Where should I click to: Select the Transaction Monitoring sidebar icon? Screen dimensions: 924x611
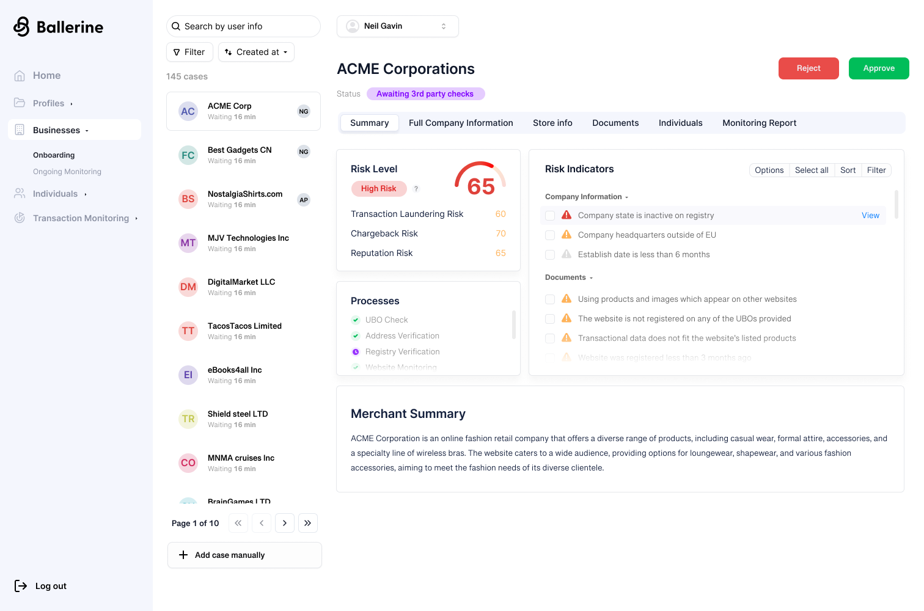pyautogui.click(x=19, y=218)
